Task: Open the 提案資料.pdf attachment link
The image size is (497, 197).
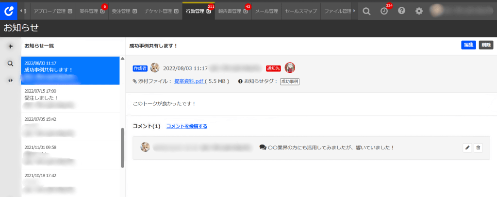Action: [188, 81]
